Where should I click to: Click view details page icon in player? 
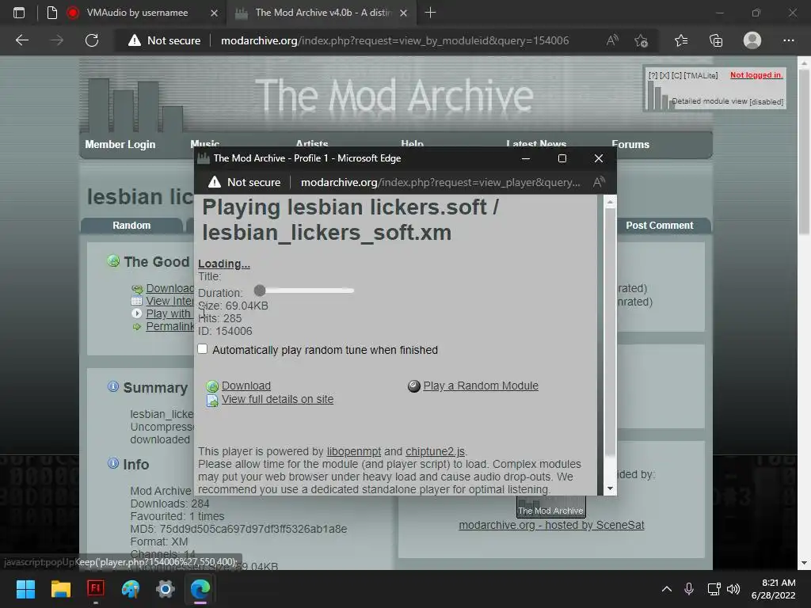click(x=212, y=400)
